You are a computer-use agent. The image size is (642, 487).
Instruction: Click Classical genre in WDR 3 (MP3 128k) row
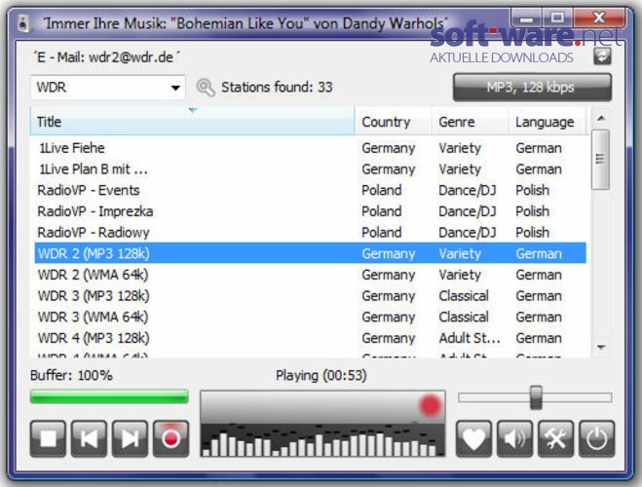coord(464,296)
